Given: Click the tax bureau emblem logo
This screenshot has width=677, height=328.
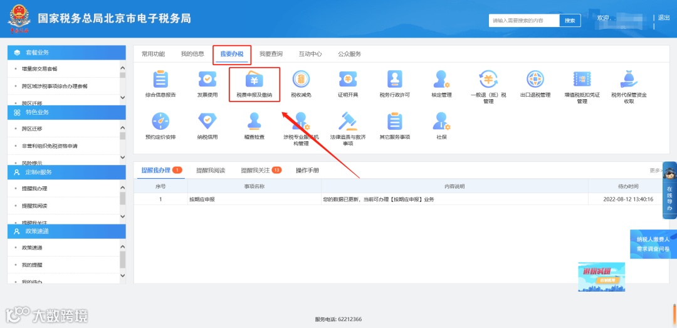Looking at the screenshot, I should coord(19,19).
